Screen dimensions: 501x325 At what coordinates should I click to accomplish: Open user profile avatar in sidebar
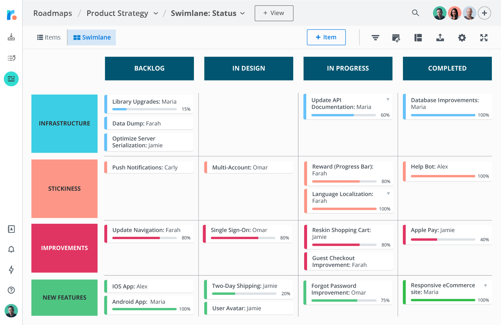11,311
